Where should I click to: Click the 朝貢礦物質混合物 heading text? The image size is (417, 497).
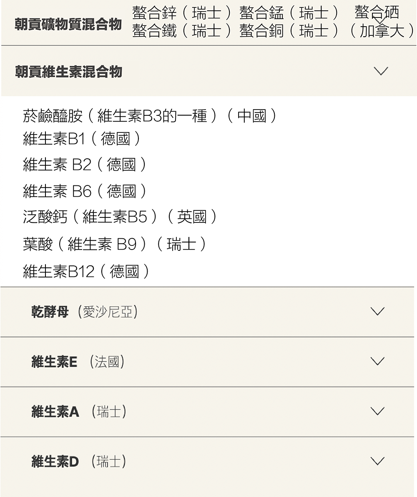(68, 24)
